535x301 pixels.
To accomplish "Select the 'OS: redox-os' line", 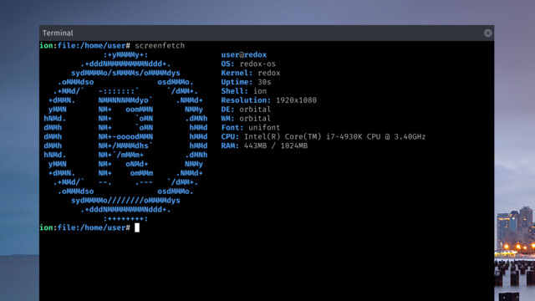I will point(248,64).
